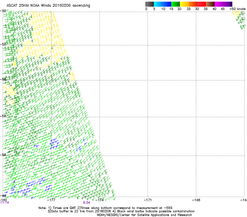Click the -174 longitude axis label

click(100, 200)
